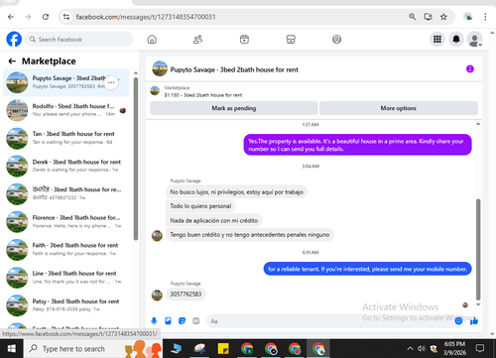This screenshot has height=358, width=496.
Task: Open the Windows notification center
Action: [x=480, y=348]
